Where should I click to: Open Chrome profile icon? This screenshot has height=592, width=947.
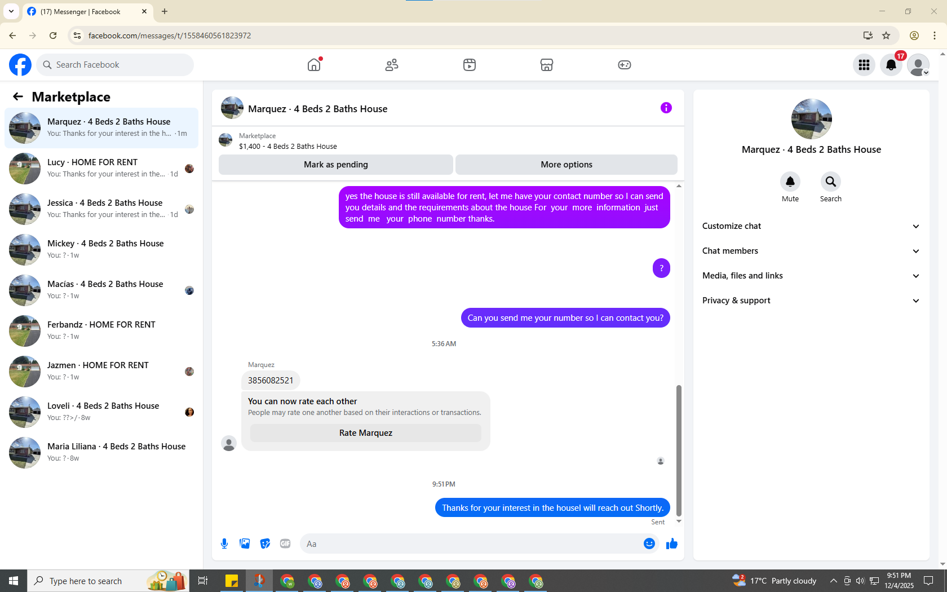coord(914,36)
